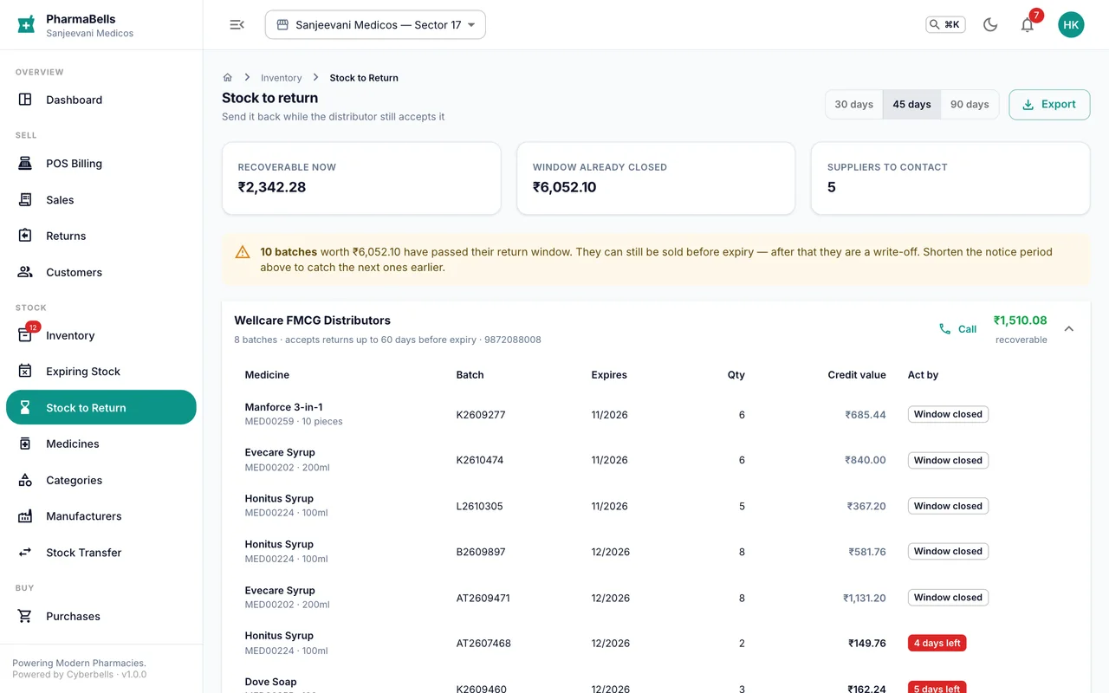
Task: Open notifications bell with 7 alerts
Action: pyautogui.click(x=1027, y=24)
